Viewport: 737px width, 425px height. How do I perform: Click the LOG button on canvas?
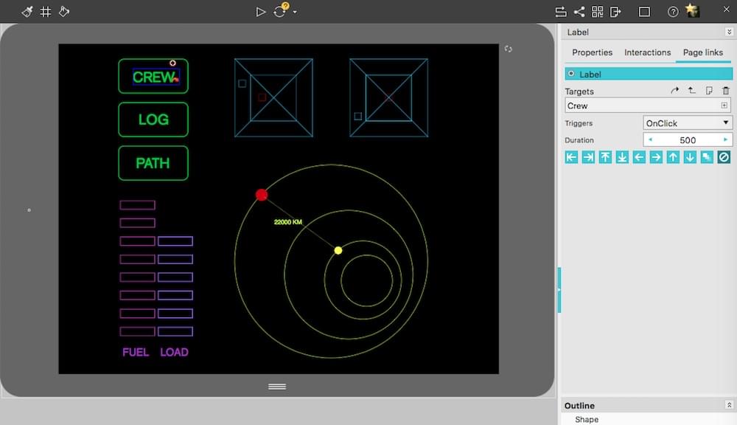click(x=153, y=120)
